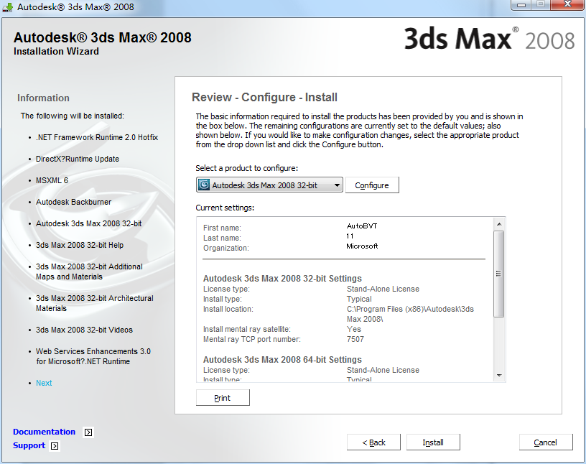586x464 pixels.
Task: Select 'Web Services Enhancements 3.0' list item
Action: pos(93,356)
